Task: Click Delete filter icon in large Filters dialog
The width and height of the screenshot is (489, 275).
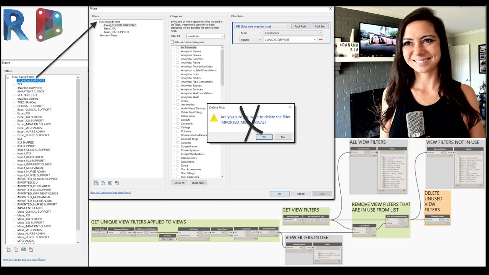Action: coord(117,183)
